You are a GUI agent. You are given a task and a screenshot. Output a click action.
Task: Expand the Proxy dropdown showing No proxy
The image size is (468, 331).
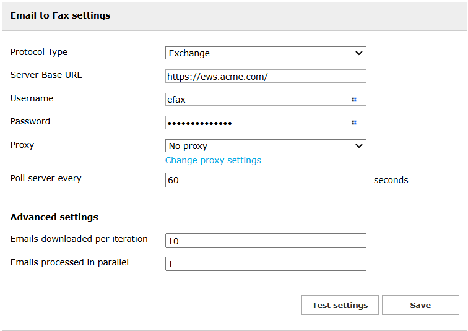266,146
